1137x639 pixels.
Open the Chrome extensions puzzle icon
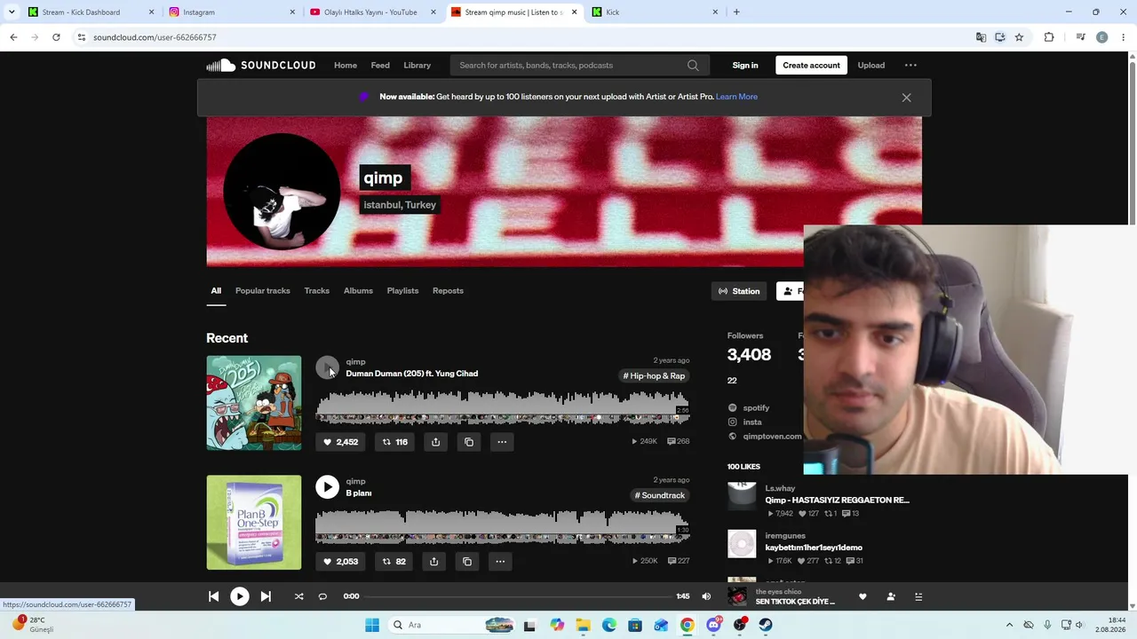[1049, 37]
